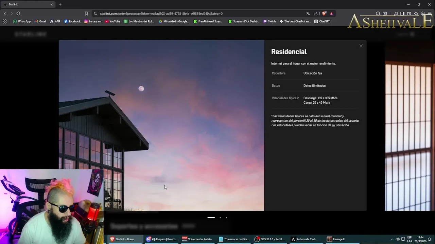Open Mi unidad Google Drive bookmark
Viewport: 435px width, 244px height.
tap(174, 21)
